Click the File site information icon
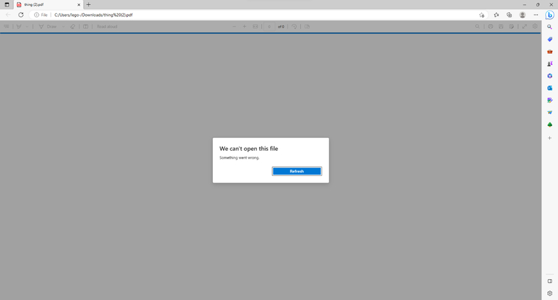Image resolution: width=558 pixels, height=300 pixels. tap(41, 15)
